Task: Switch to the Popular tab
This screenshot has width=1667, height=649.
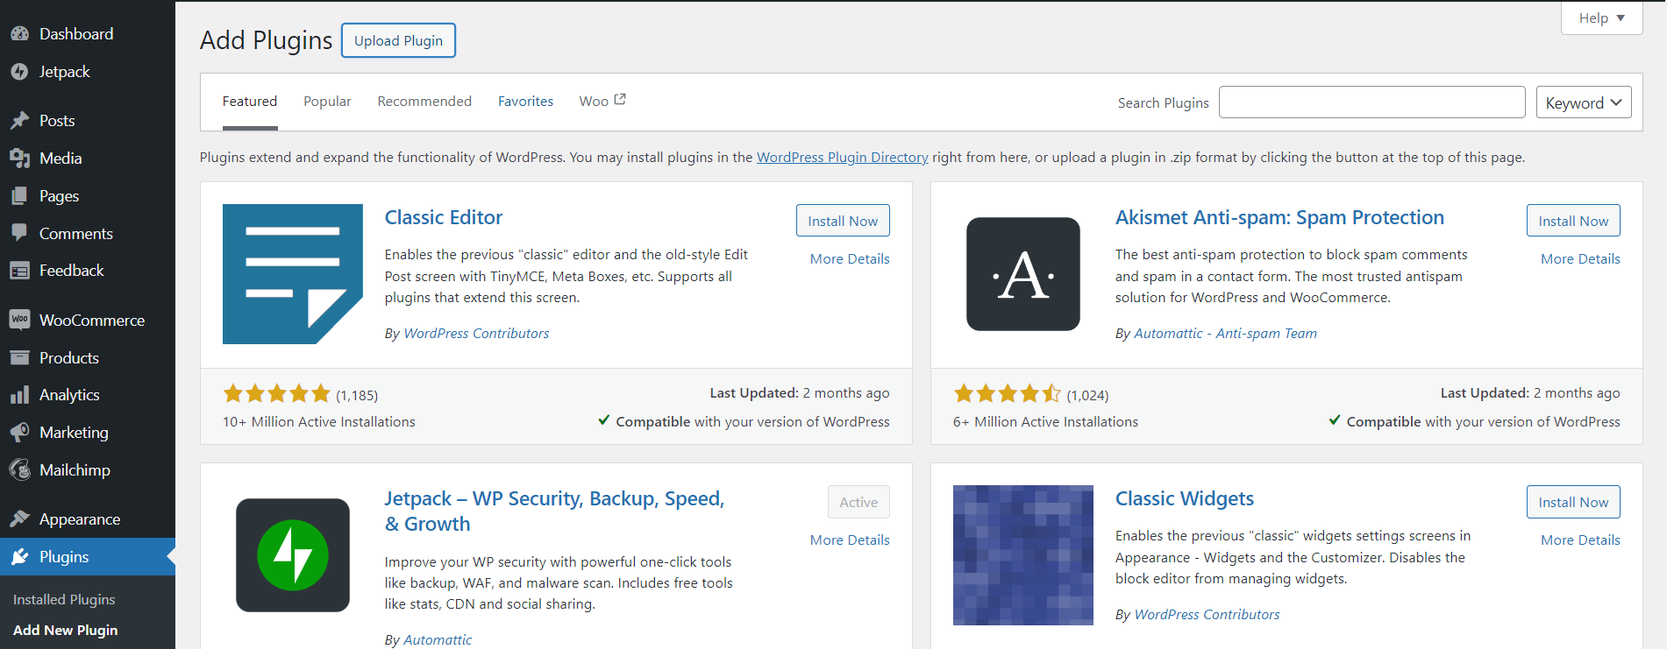Action: coord(327,102)
